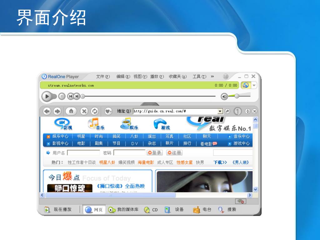Click the 用户名 input field
This screenshot has width=320, height=240.
(x=83, y=152)
